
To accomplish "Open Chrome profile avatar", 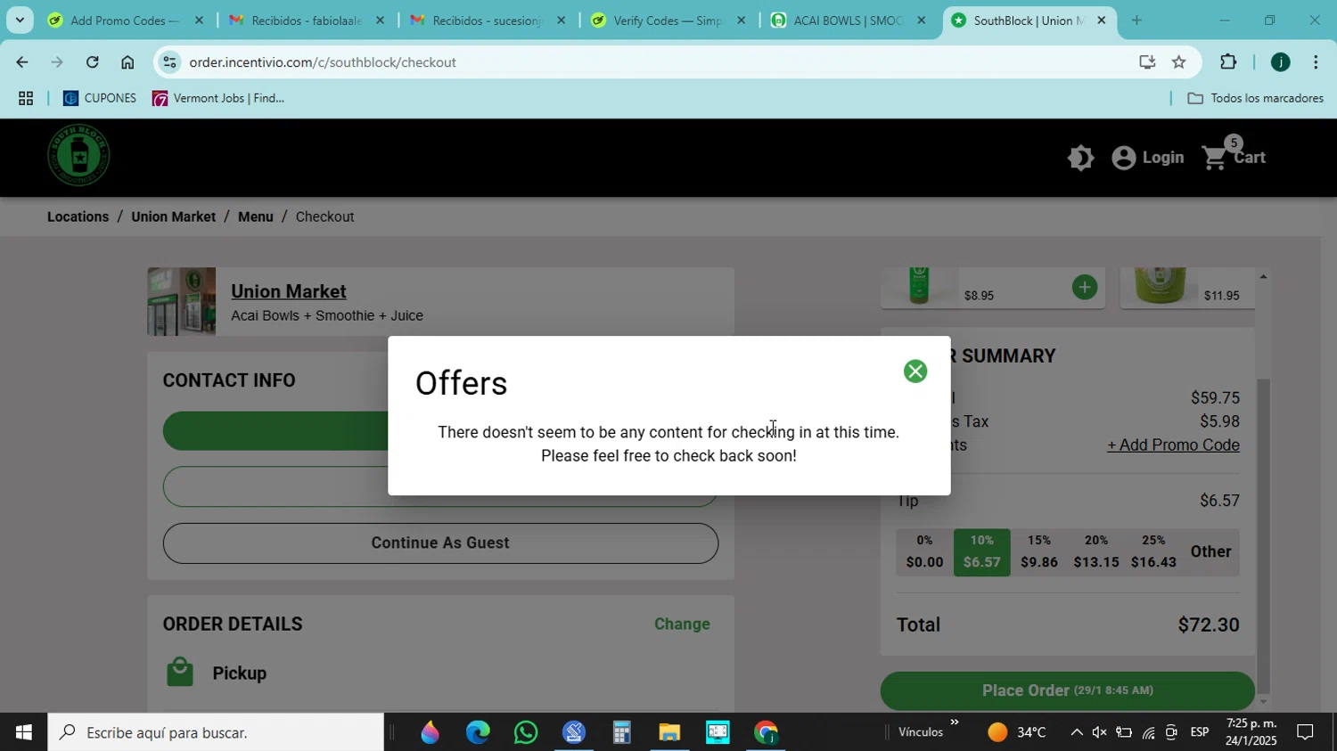I will coord(1280,62).
